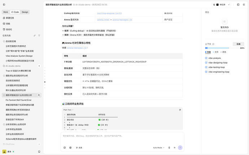Open the Plain Text language dropdown
This screenshot has height=155, width=249.
(x=68, y=110)
